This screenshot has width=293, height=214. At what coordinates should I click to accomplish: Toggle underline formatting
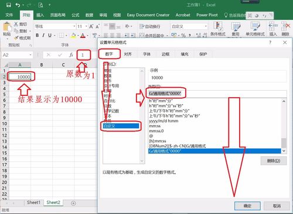(x=50, y=35)
